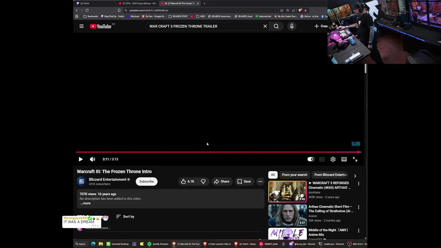This screenshot has width=441, height=248.
Task: Open Nanoleaf Desktop from taskbar
Action: point(118,244)
